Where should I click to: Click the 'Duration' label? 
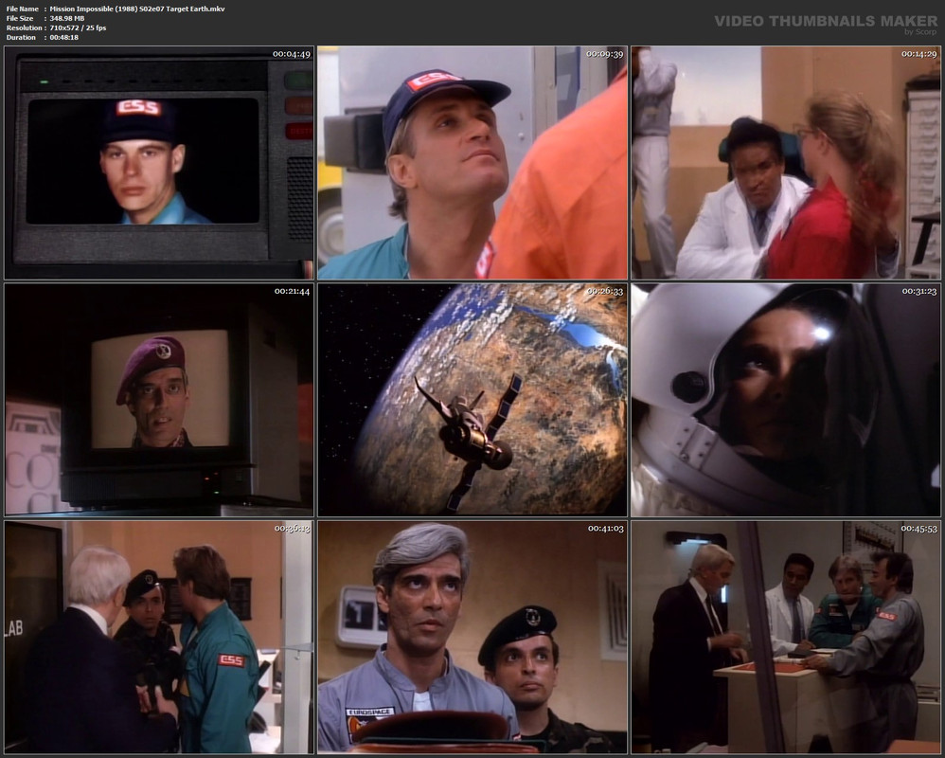tap(21, 37)
